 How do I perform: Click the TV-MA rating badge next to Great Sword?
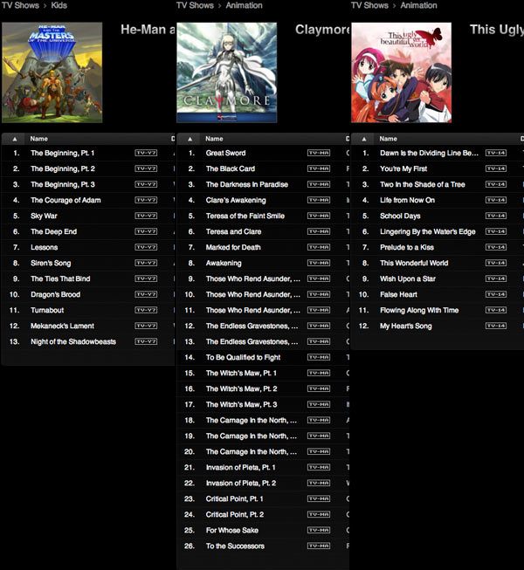tap(319, 153)
